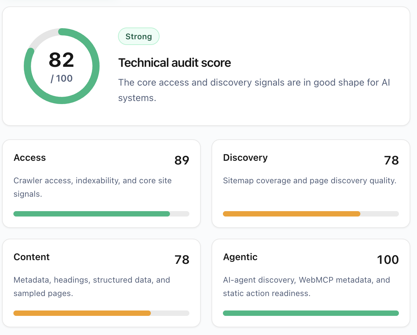Open the Access score card title
The image size is (417, 335).
click(30, 158)
